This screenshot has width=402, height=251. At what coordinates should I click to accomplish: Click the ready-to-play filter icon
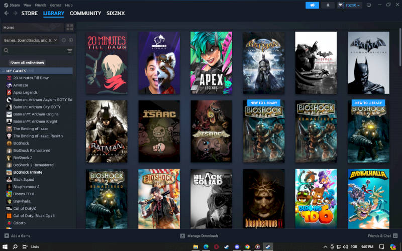71,40
